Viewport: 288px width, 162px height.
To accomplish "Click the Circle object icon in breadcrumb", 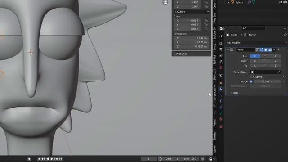I will point(228,35).
